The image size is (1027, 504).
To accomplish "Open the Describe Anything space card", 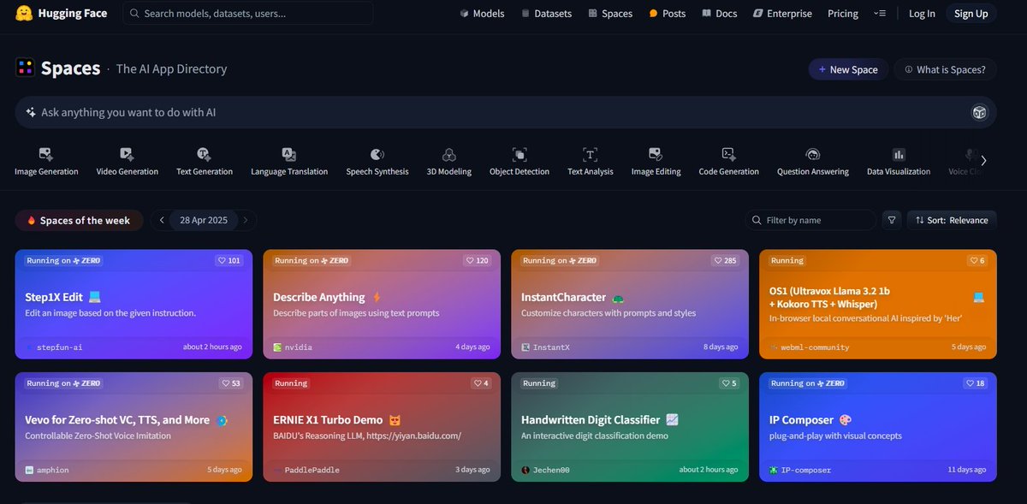I will (x=382, y=304).
